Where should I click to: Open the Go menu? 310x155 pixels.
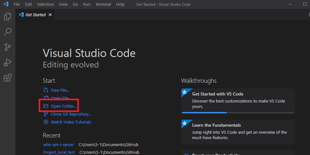75,4
